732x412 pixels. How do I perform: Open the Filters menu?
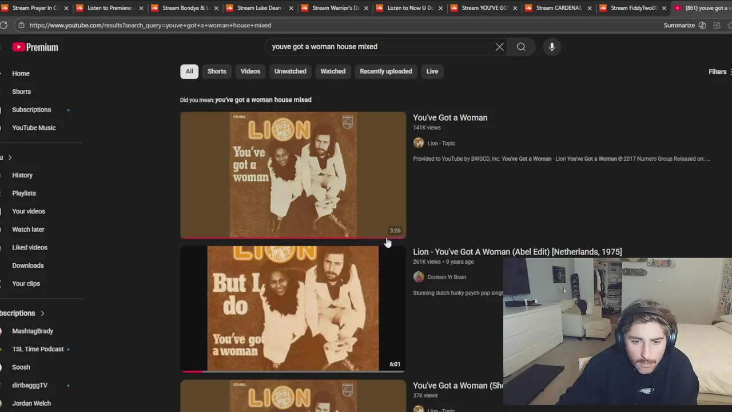coord(720,72)
